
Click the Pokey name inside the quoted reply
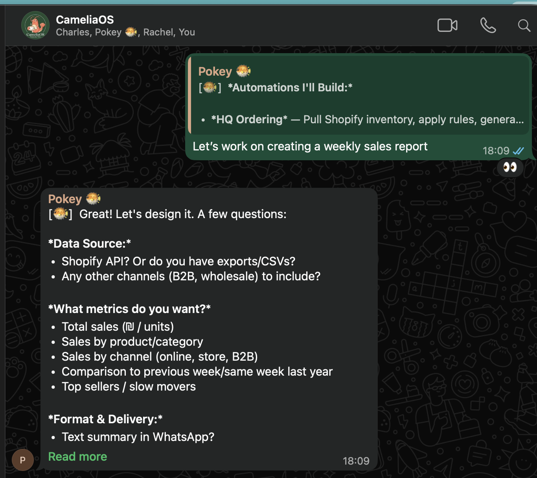tap(215, 72)
